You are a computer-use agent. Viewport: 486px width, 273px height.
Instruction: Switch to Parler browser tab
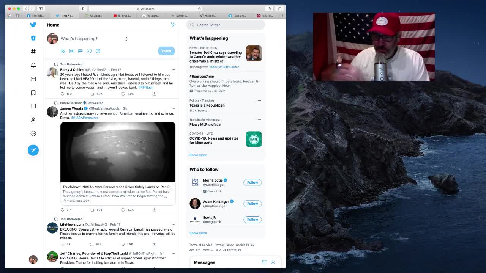265,16
